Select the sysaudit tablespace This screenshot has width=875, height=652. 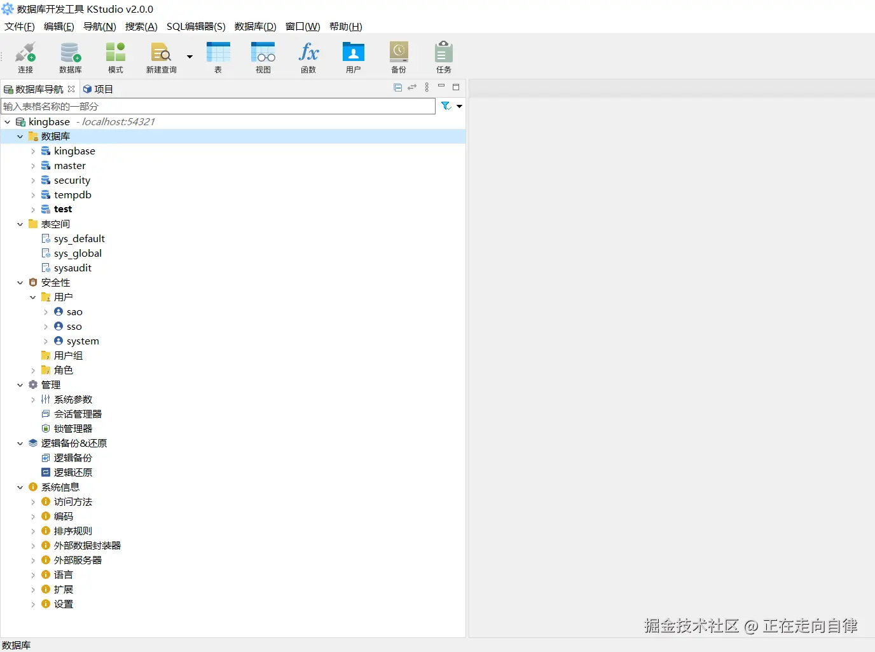click(x=72, y=268)
